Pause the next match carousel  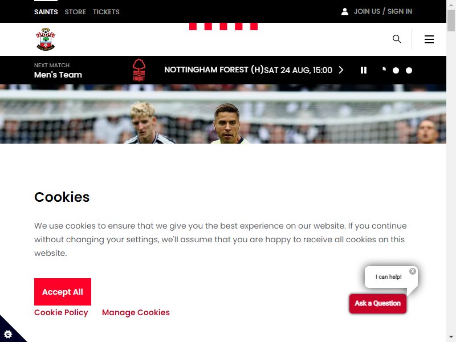coord(364,70)
